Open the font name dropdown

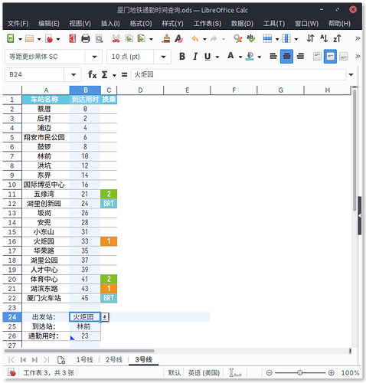coord(94,57)
